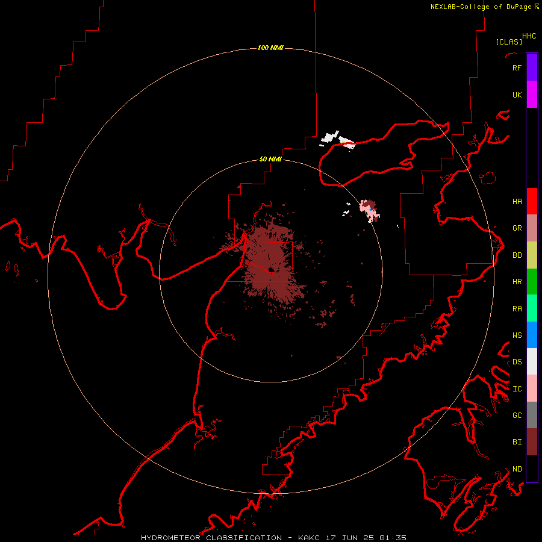Click "HYDROMETEOR CLASSIFICATION" in the footer
The height and width of the screenshot is (542, 542).
pyautogui.click(x=211, y=538)
